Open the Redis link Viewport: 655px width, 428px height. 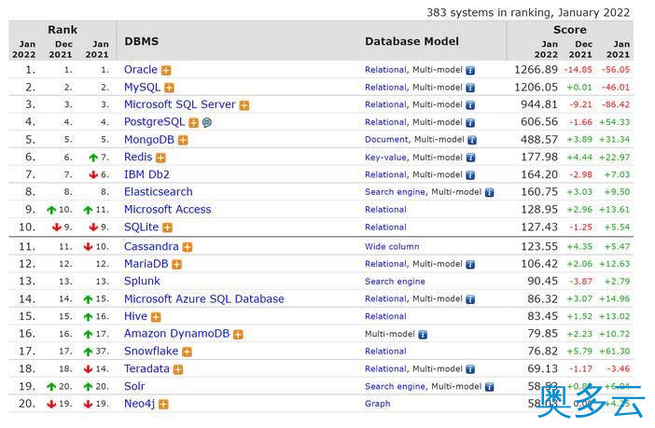(x=138, y=157)
